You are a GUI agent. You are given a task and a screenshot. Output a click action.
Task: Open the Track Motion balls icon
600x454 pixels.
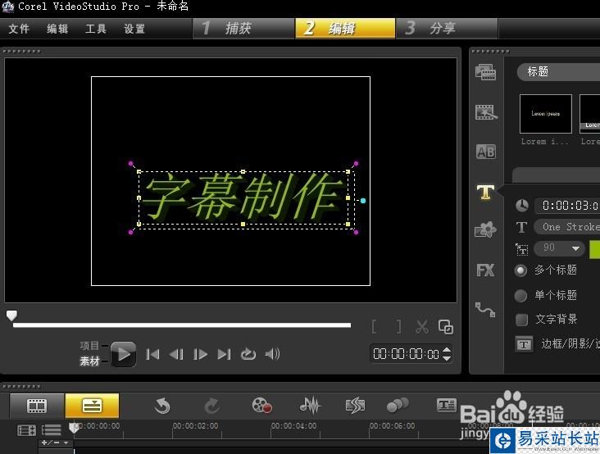pyautogui.click(x=398, y=405)
